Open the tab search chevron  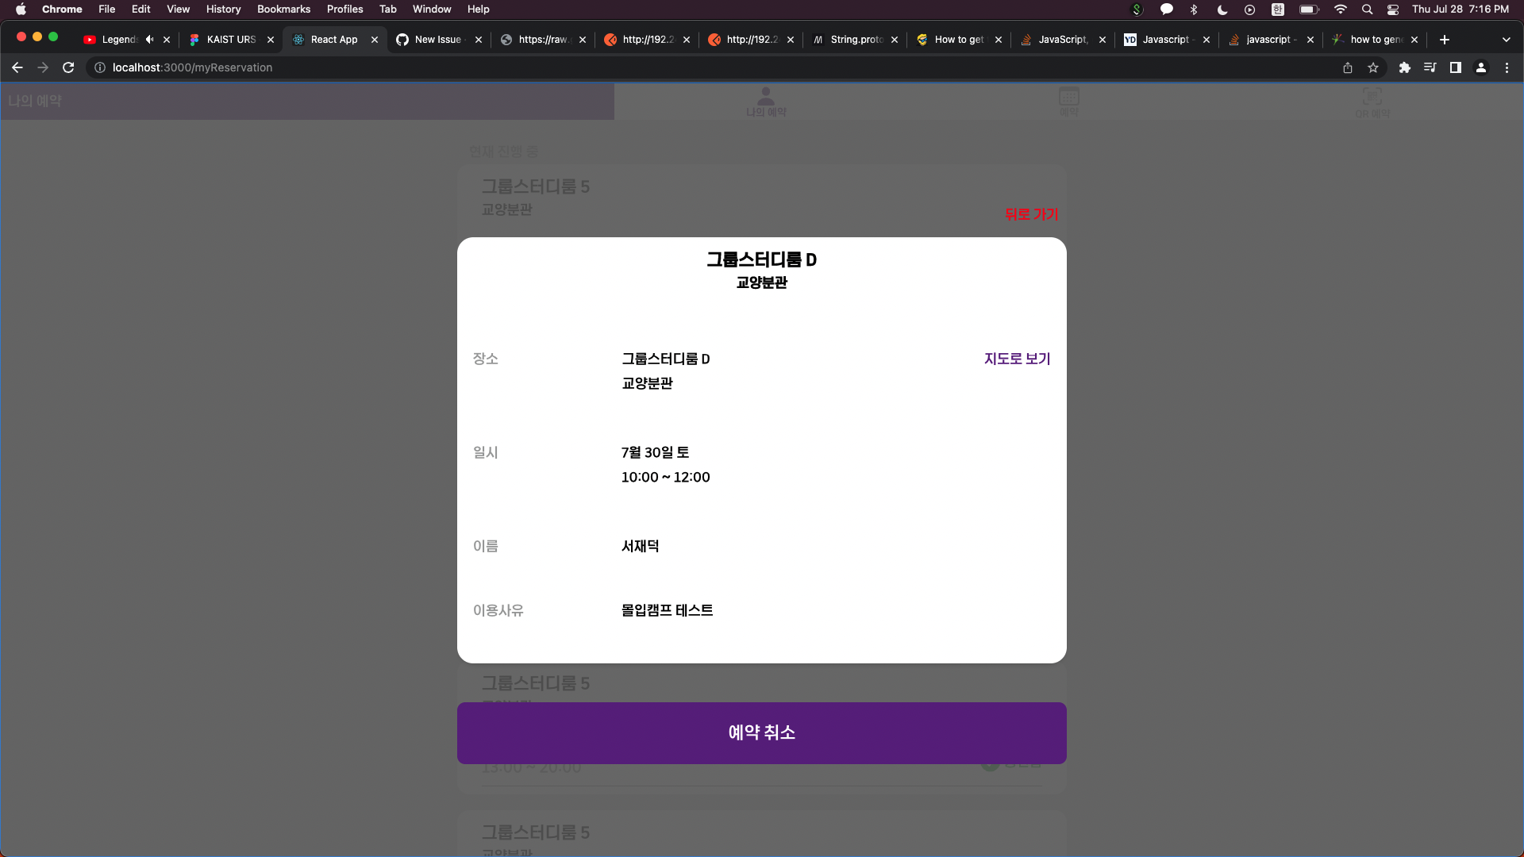coord(1506,39)
